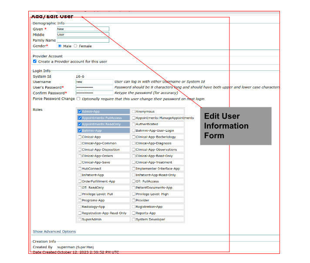The width and height of the screenshot is (310, 263).
Task: Click the Middle name input field
Action: click(83, 34)
